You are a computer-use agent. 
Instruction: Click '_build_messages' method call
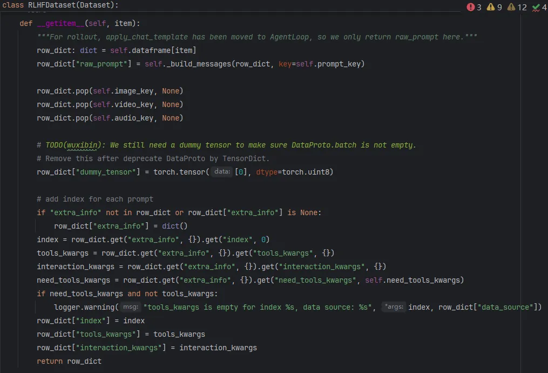tap(199, 64)
